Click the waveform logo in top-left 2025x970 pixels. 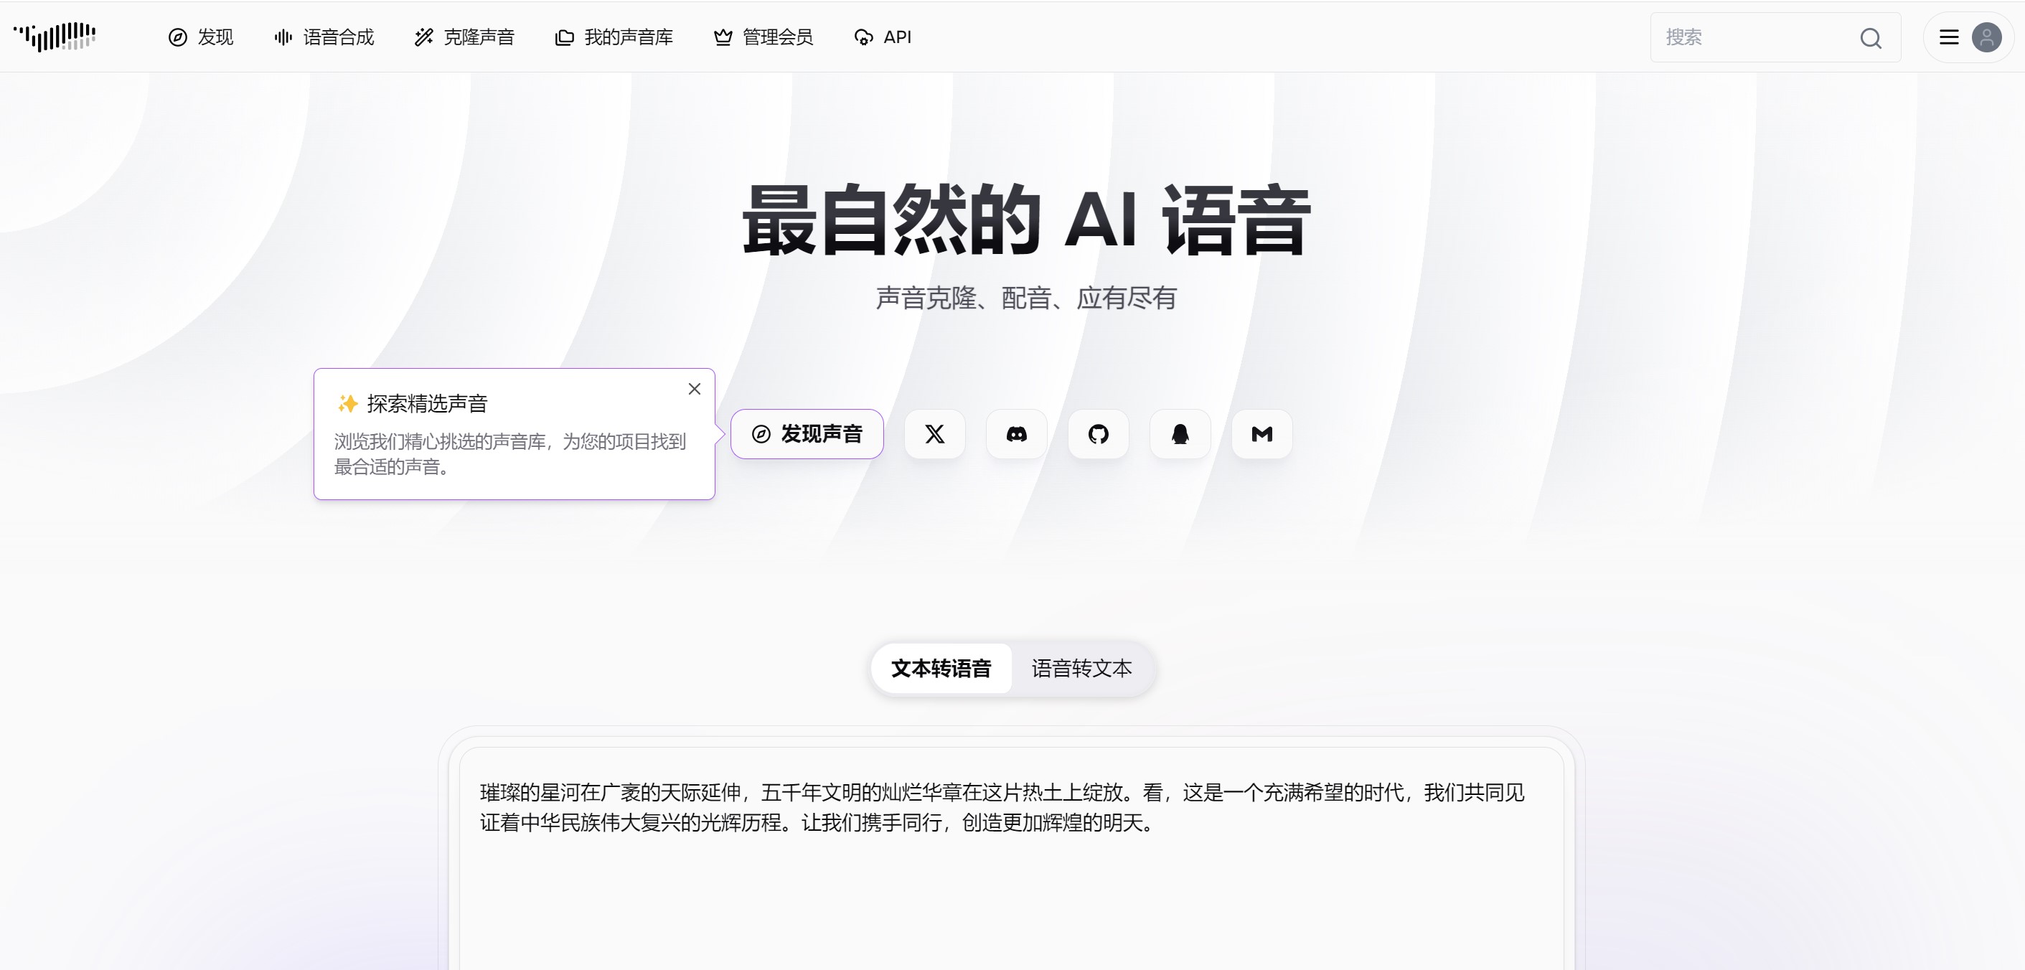pos(55,36)
